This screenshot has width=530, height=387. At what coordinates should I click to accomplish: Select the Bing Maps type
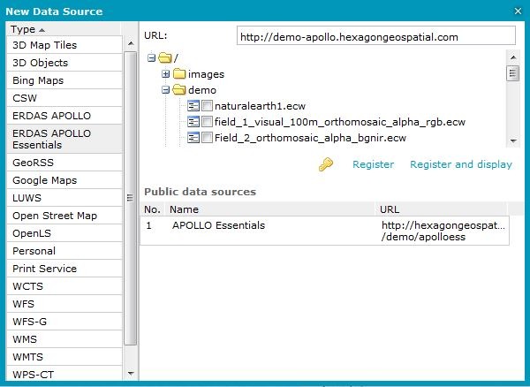tap(64, 80)
